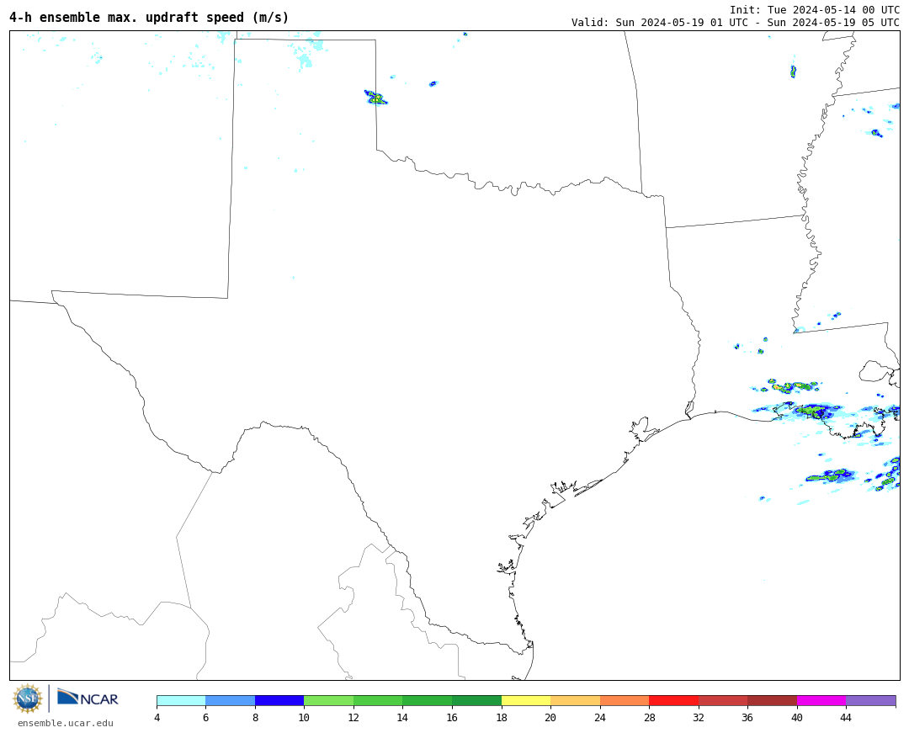Select the 8-10 dark blue color swatch
This screenshot has width=909, height=733.
point(279,700)
